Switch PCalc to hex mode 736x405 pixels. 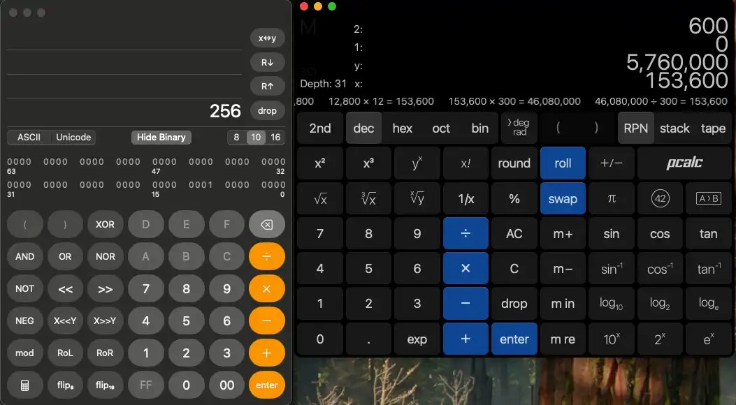click(402, 128)
